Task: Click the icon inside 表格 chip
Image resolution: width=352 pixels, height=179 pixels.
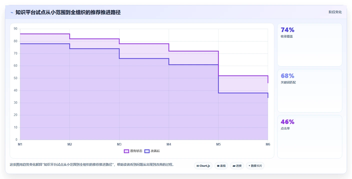Action: click(218, 166)
